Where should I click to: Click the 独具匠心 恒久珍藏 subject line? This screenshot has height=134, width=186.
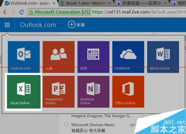(88, 131)
